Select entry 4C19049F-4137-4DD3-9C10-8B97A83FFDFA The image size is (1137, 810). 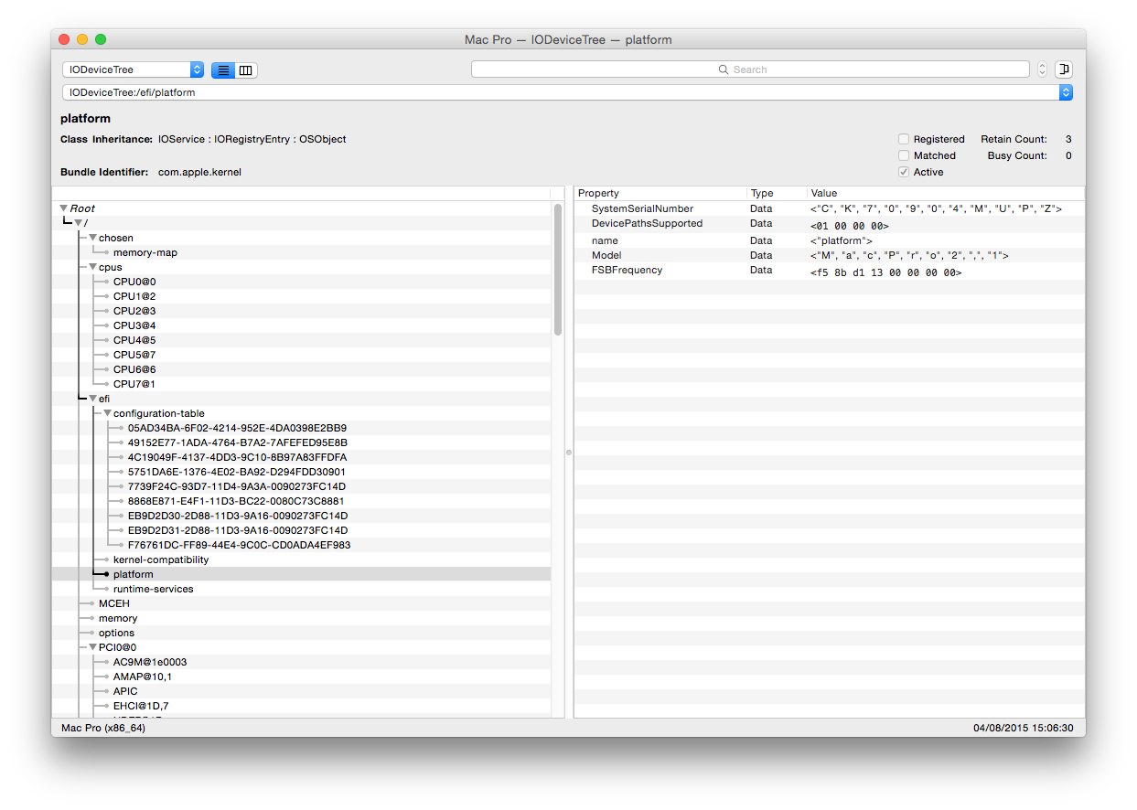click(x=238, y=457)
